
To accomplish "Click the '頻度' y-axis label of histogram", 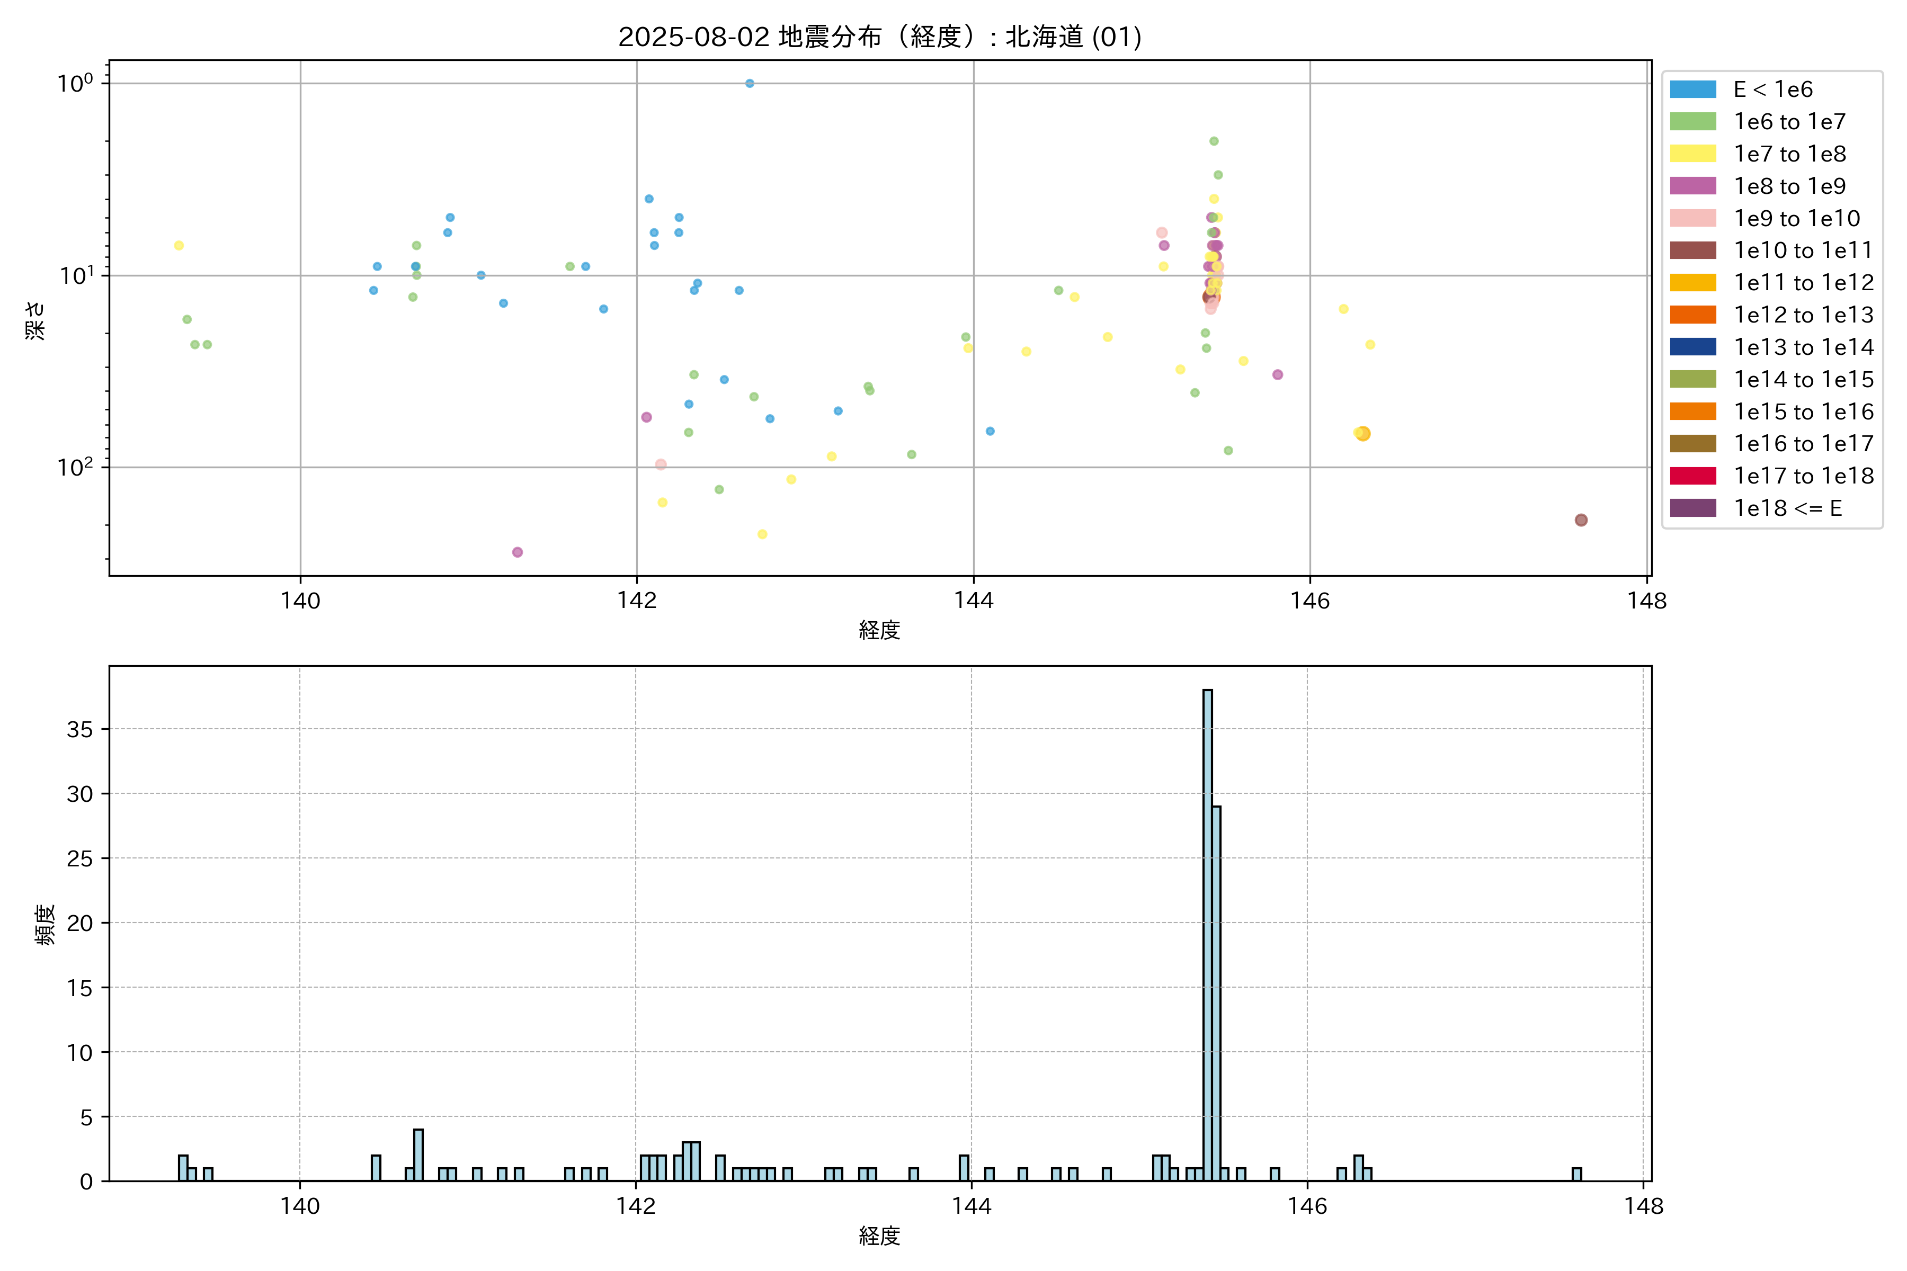I will pos(46,924).
